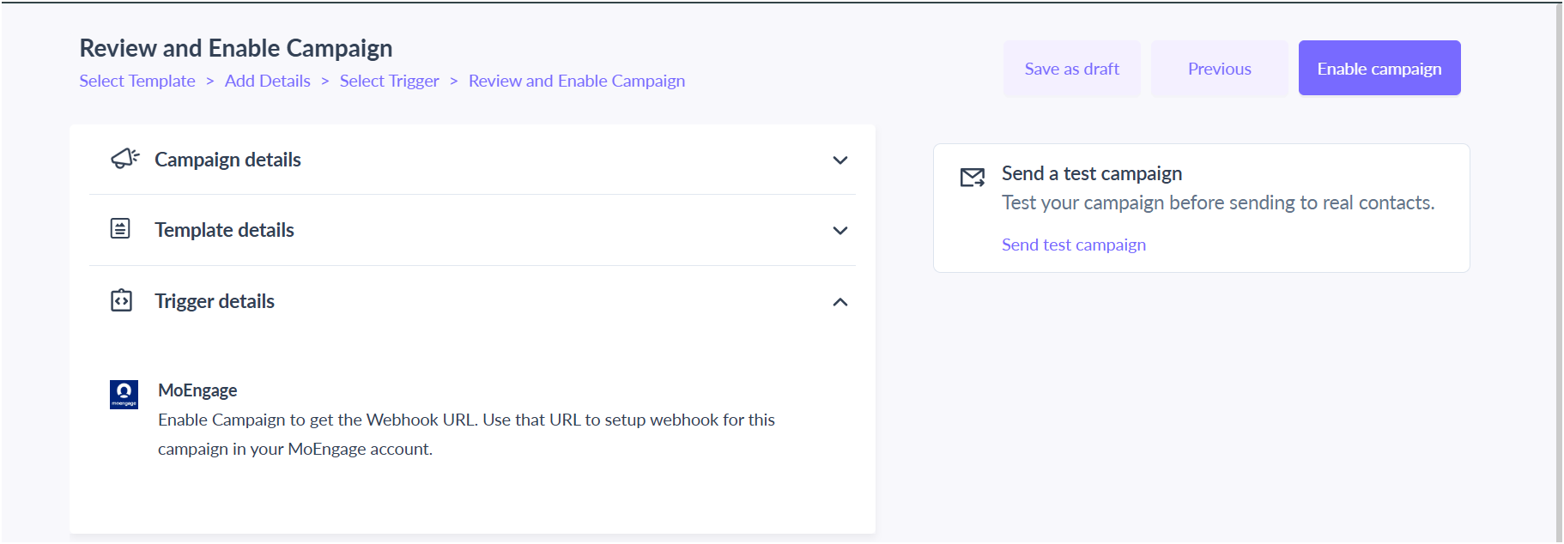Click Review and Enable Campaign breadcrumb
Screen dimensions: 1564x544
point(577,81)
